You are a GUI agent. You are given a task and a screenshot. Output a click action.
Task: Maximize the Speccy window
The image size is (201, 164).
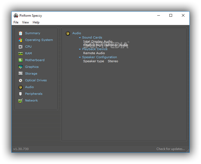tap(171, 15)
